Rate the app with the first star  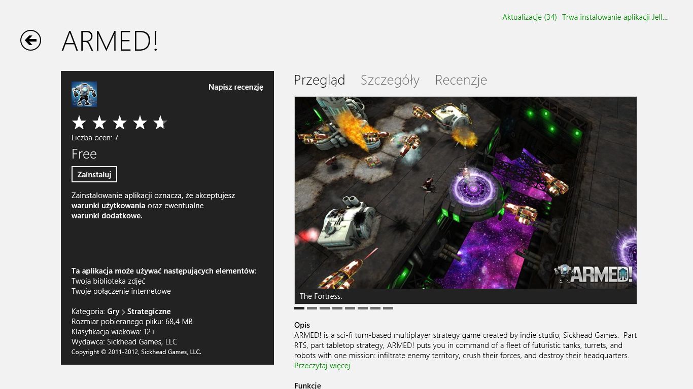pos(79,123)
